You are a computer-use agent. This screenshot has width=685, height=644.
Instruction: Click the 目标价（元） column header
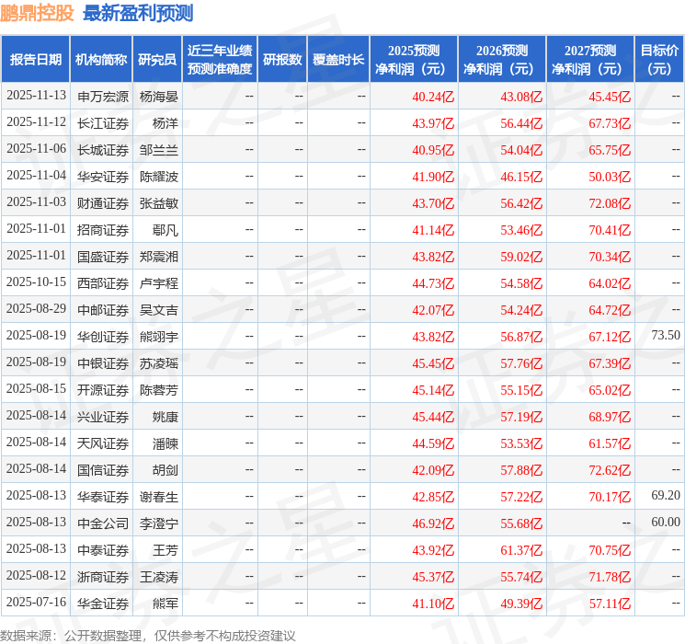click(x=659, y=59)
